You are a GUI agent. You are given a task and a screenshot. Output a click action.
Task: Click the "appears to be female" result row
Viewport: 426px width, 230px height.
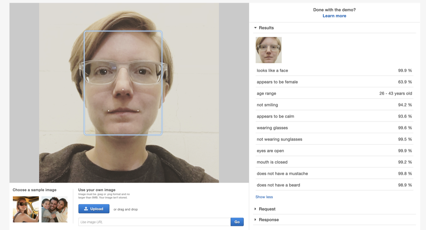334,82
